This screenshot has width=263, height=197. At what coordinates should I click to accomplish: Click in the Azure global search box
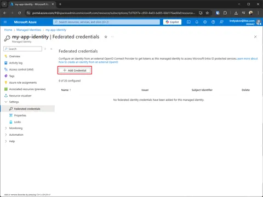pos(106,22)
